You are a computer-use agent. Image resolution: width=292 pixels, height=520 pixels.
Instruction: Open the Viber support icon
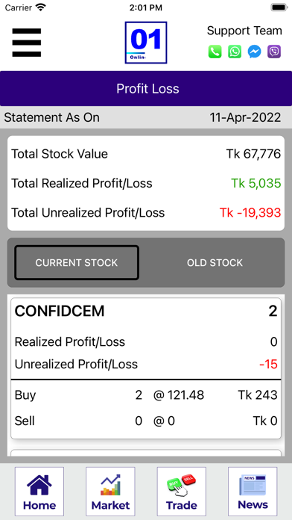pos(274,52)
